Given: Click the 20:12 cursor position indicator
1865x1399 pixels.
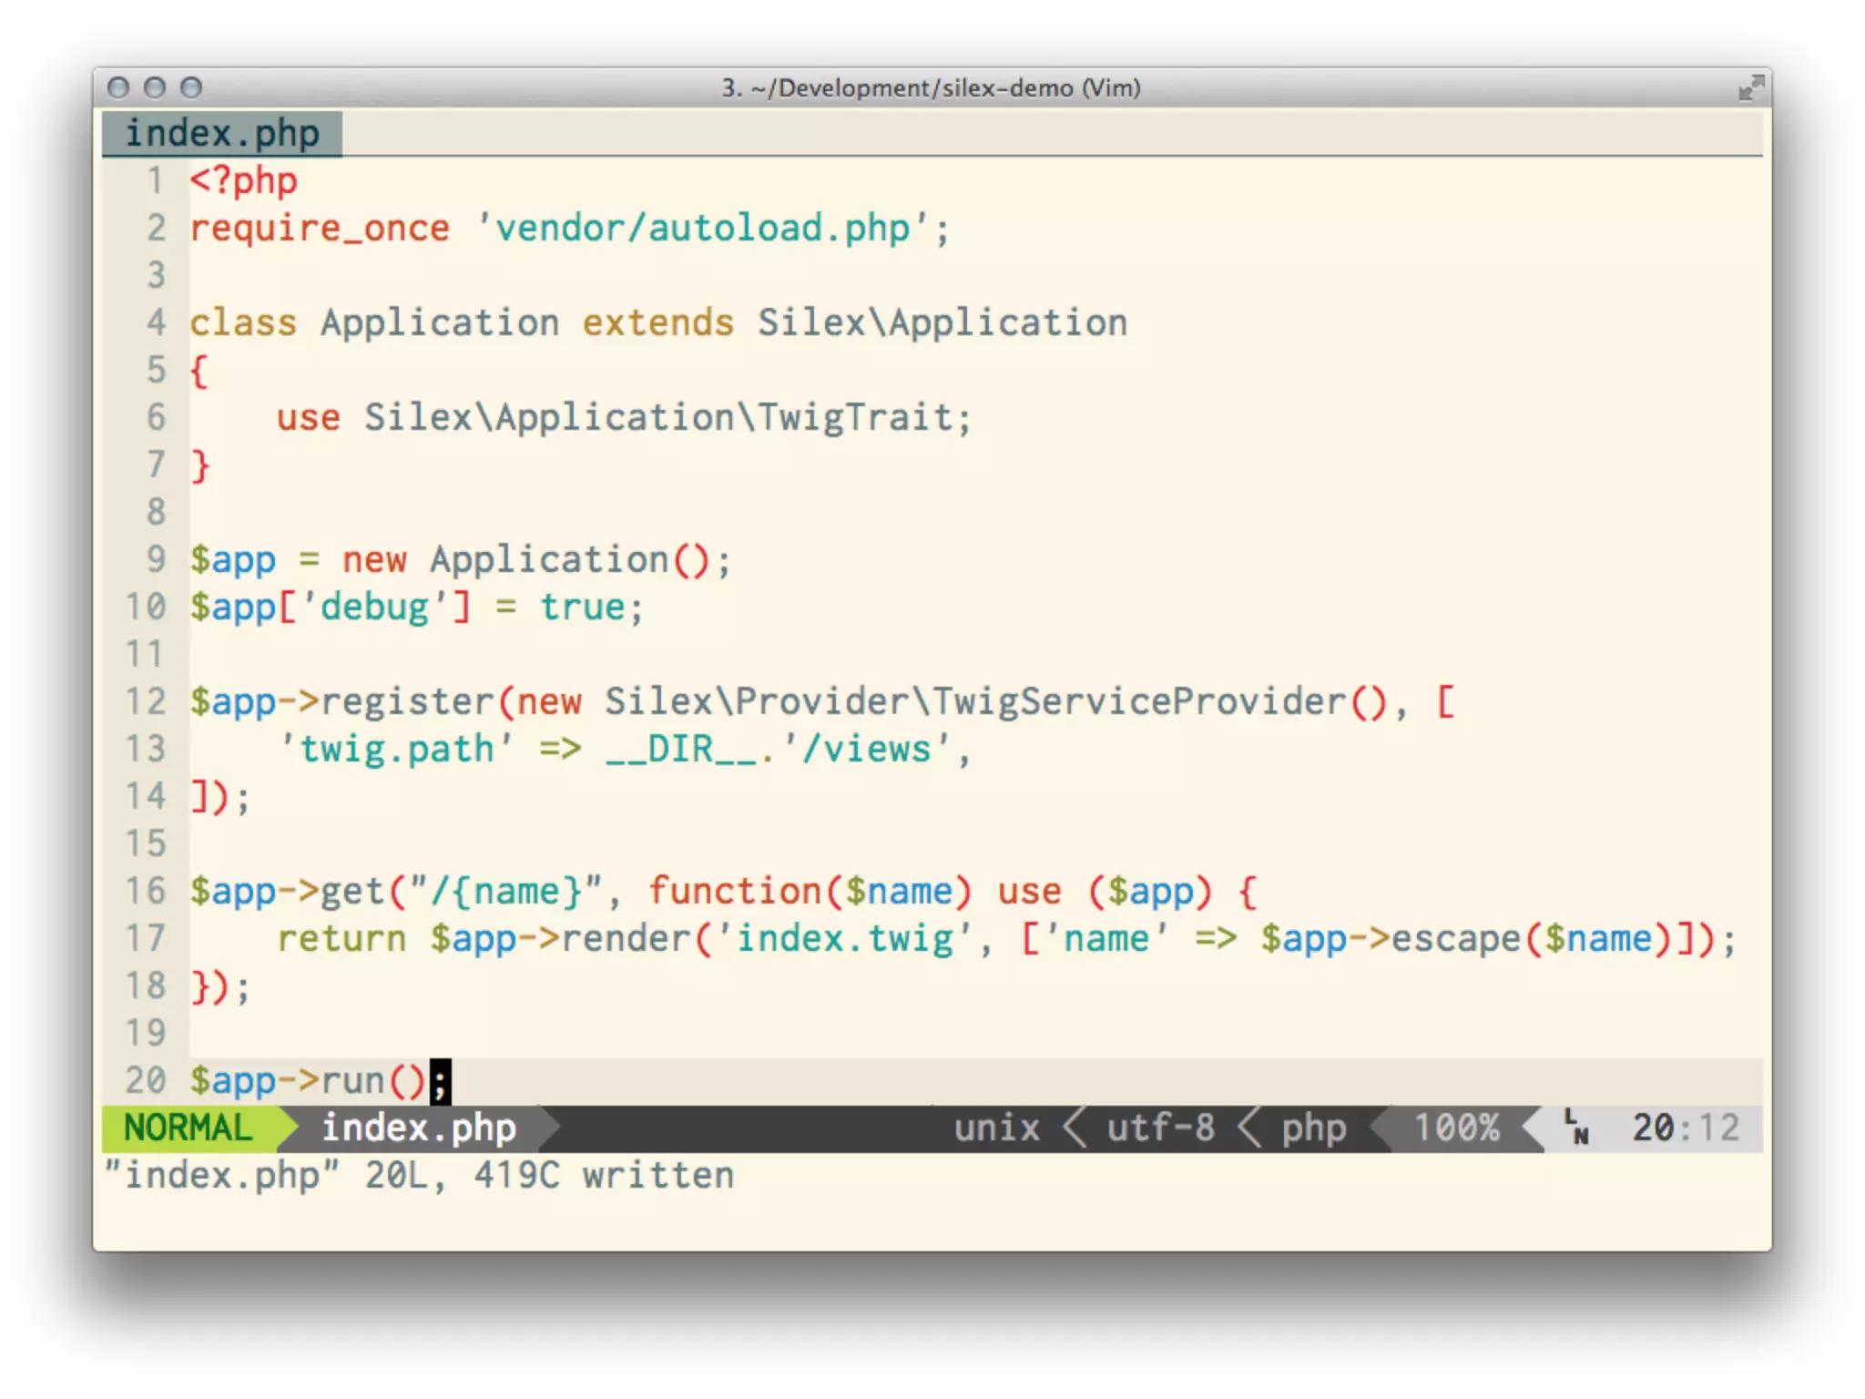Looking at the screenshot, I should pos(1685,1128).
